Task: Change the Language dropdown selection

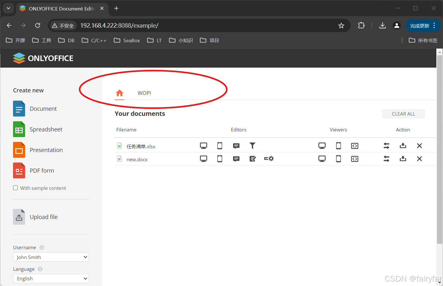Action: [51, 278]
